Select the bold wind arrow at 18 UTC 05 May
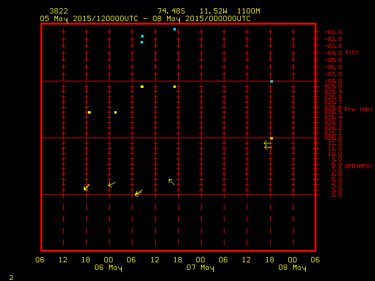The height and width of the screenshot is (281, 375). (87, 187)
